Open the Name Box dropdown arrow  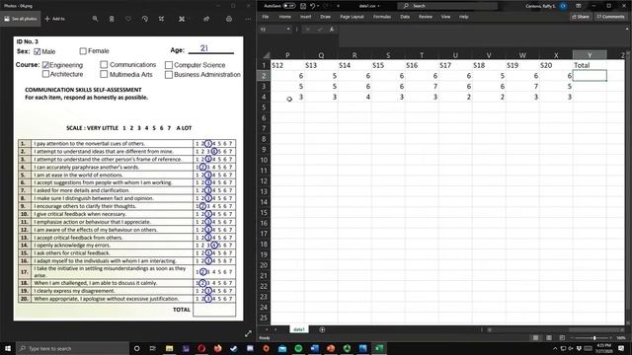coord(288,30)
